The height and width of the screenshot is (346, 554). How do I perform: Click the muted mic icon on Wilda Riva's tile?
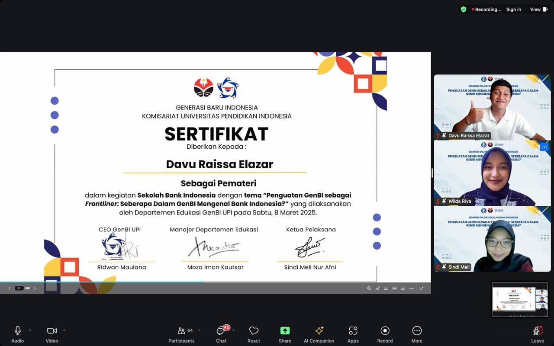point(438,201)
